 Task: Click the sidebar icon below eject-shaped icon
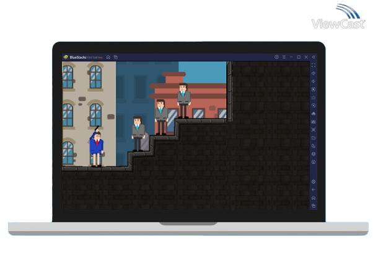point(314,122)
